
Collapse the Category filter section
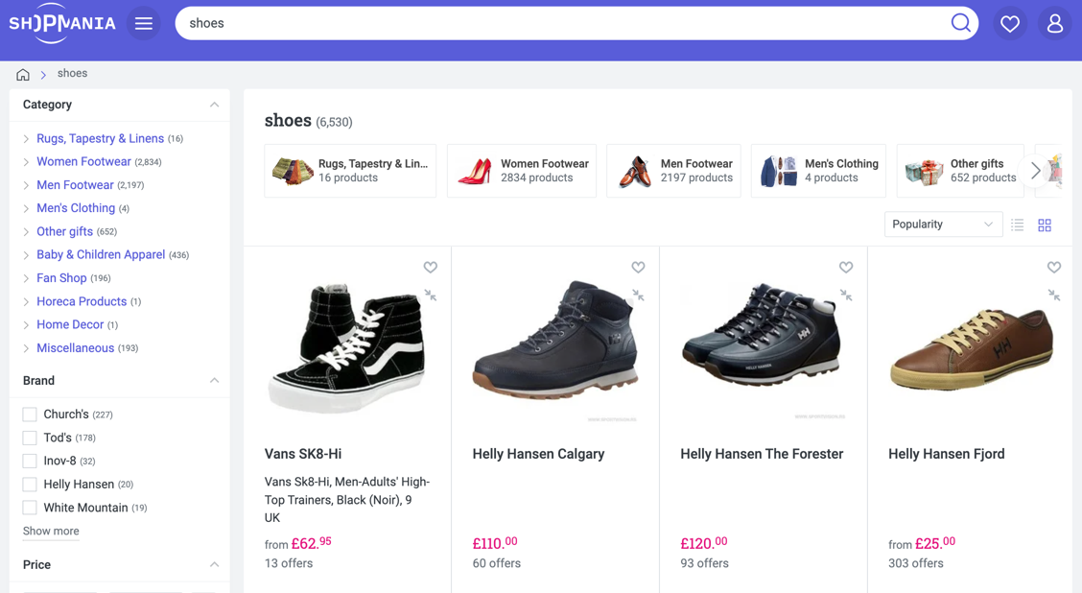[x=214, y=104]
